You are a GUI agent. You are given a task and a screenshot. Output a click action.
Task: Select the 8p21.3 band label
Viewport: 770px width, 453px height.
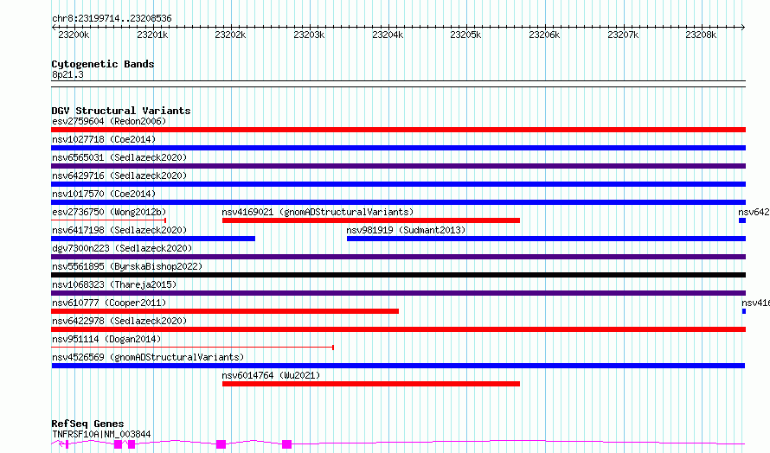pos(67,74)
